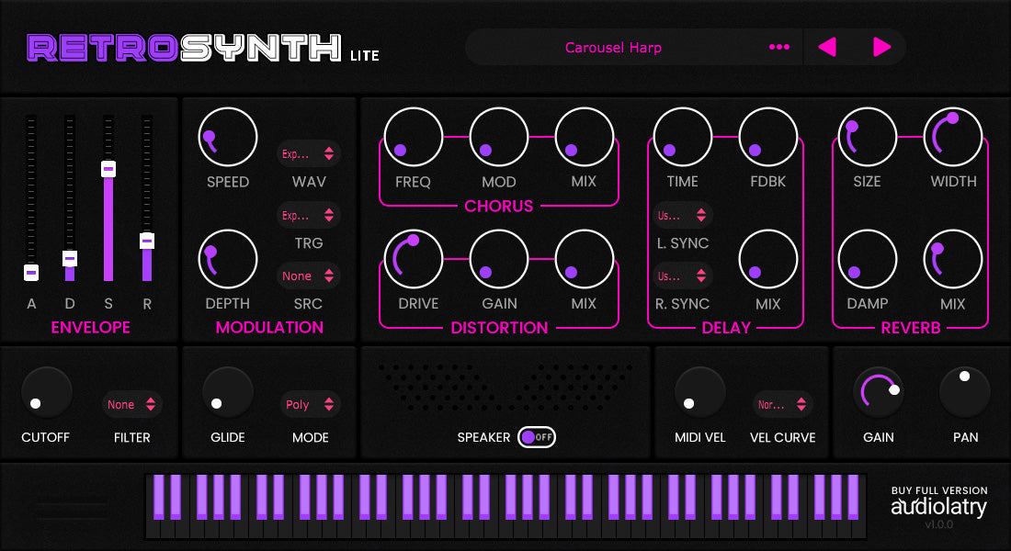Go to the previous preset arrow
Image resolution: width=1011 pixels, height=551 pixels.
point(826,47)
